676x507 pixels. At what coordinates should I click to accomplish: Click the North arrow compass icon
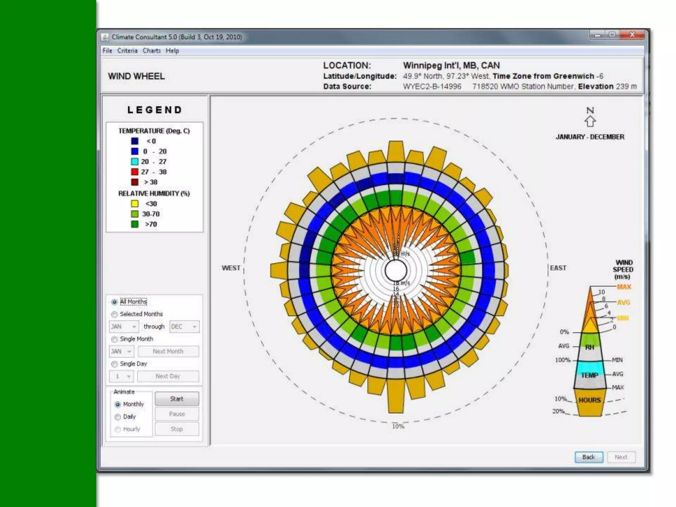coord(590,121)
